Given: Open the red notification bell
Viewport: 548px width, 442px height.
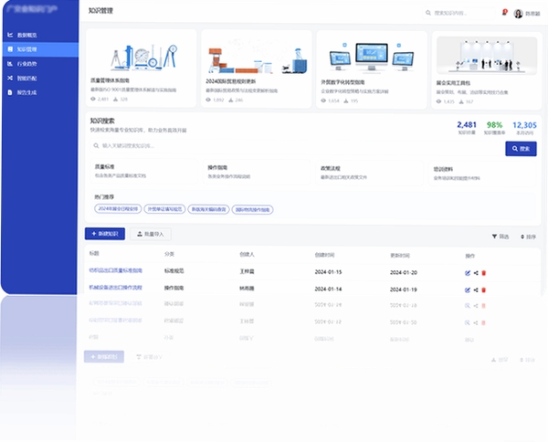Looking at the screenshot, I should click(x=504, y=12).
